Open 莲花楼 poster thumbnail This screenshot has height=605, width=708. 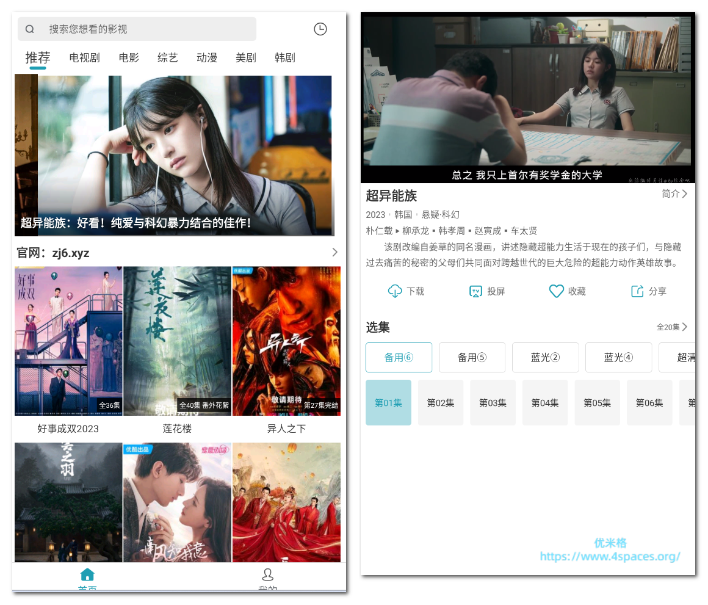(177, 341)
